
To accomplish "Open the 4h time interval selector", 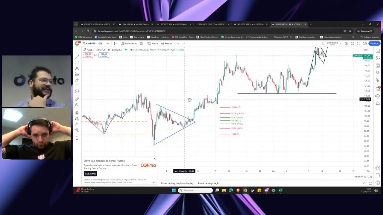I will (108, 43).
